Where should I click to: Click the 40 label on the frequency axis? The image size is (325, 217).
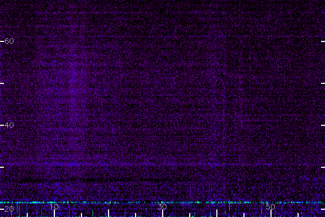[x=9, y=125]
